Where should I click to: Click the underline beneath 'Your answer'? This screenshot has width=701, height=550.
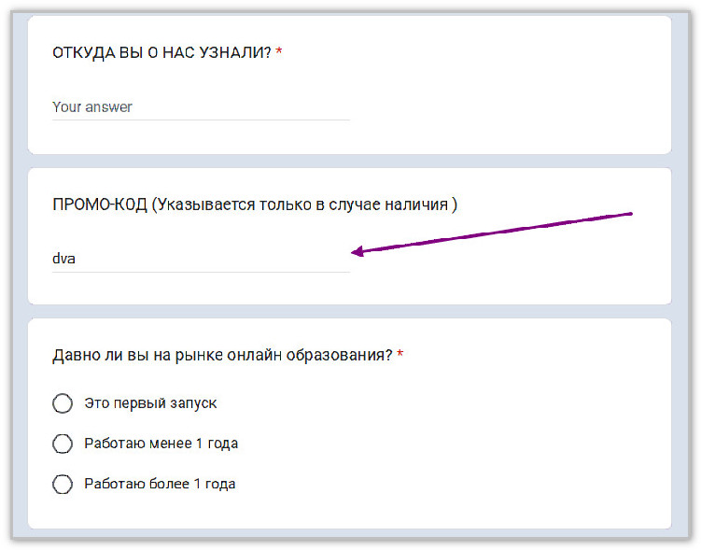(200, 120)
